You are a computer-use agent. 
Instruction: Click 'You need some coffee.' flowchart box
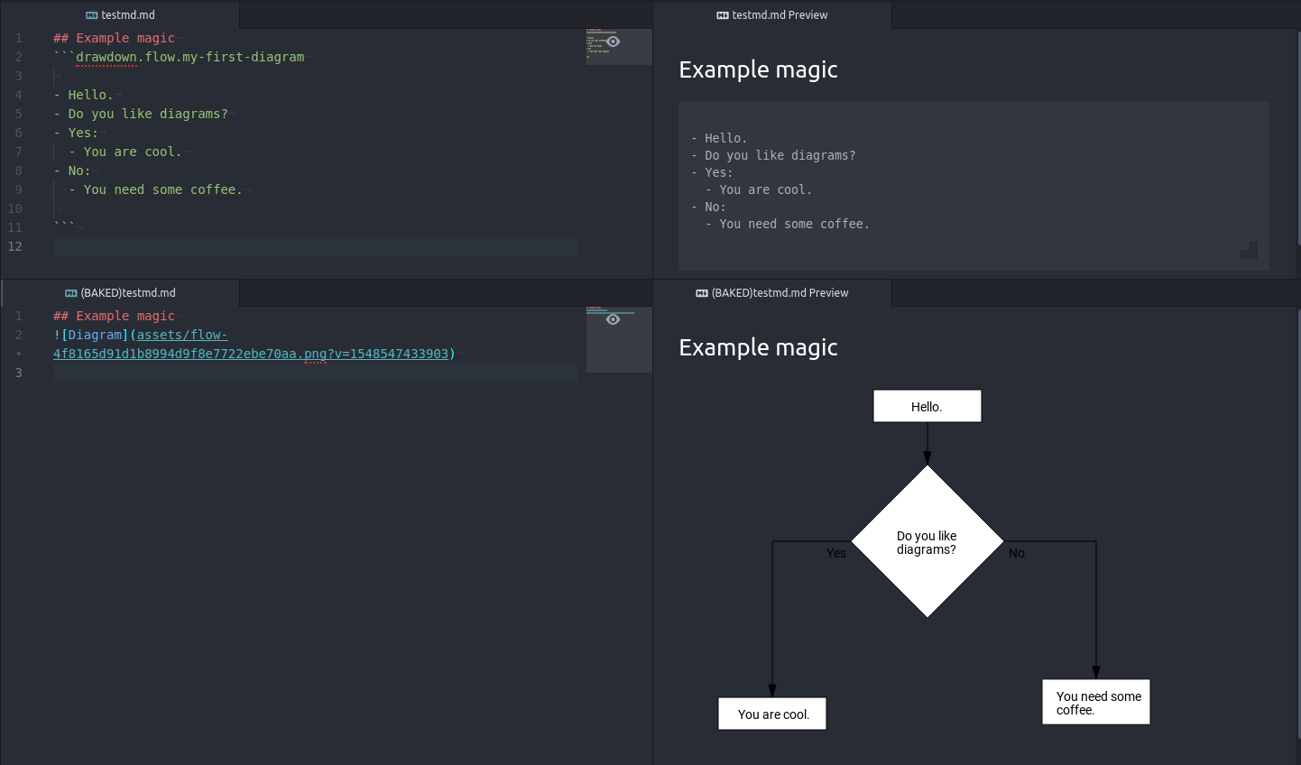[1096, 702]
